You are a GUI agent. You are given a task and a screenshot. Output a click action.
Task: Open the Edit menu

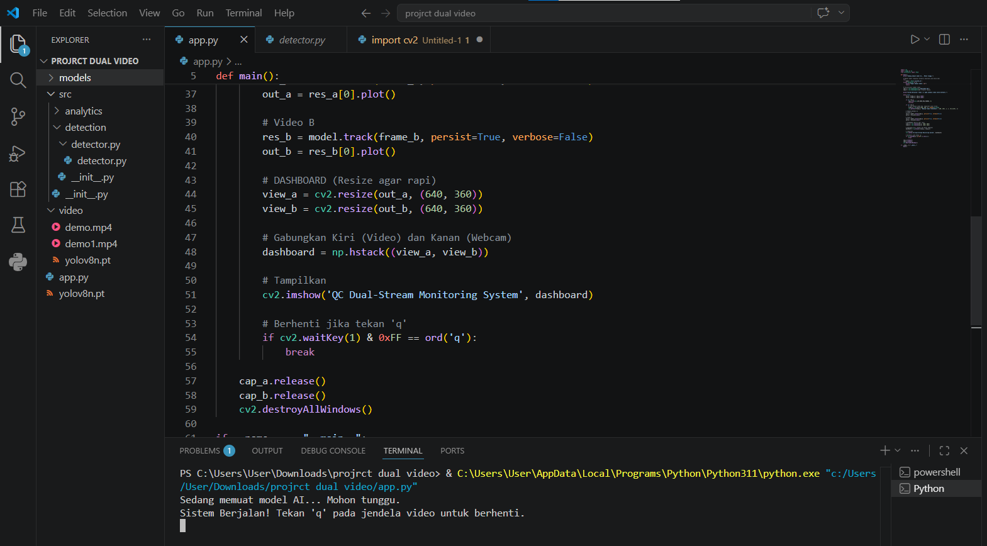(67, 13)
